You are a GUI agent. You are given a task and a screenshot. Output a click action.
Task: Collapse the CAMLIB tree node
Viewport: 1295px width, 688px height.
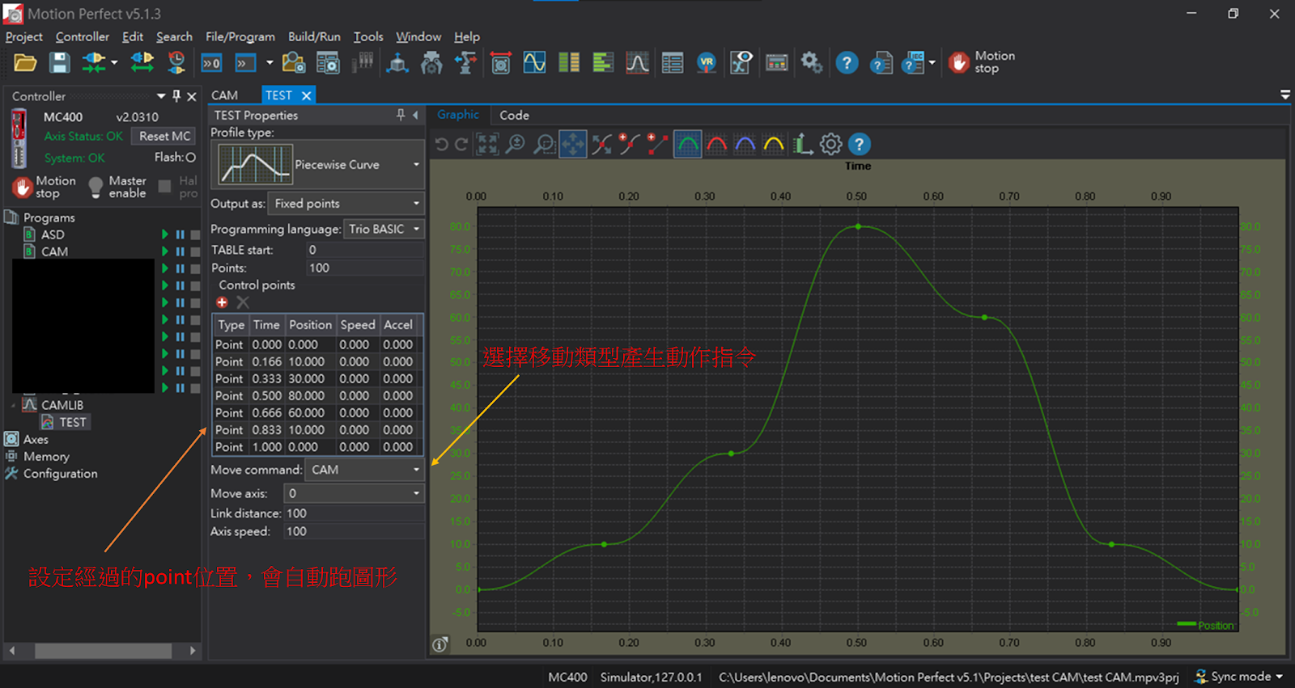(14, 405)
